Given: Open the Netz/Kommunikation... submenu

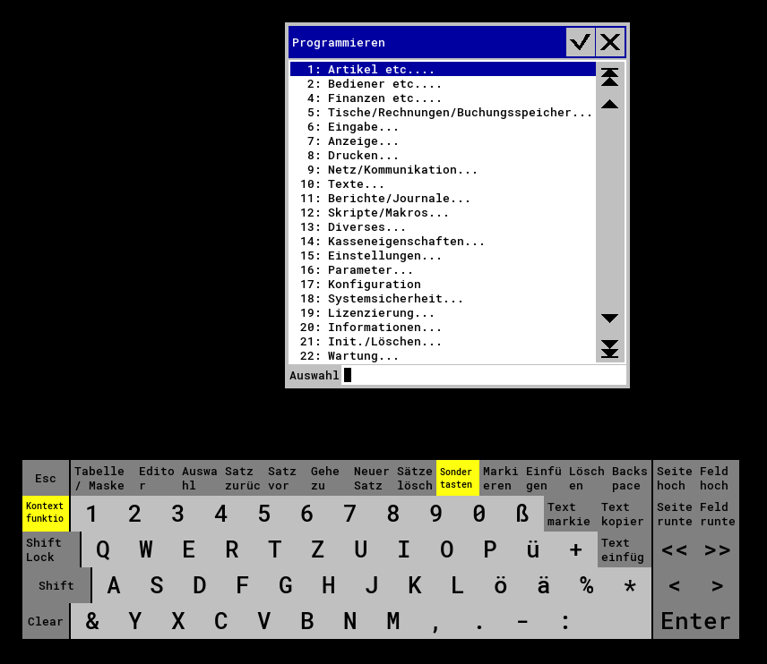Looking at the screenshot, I should pos(401,169).
